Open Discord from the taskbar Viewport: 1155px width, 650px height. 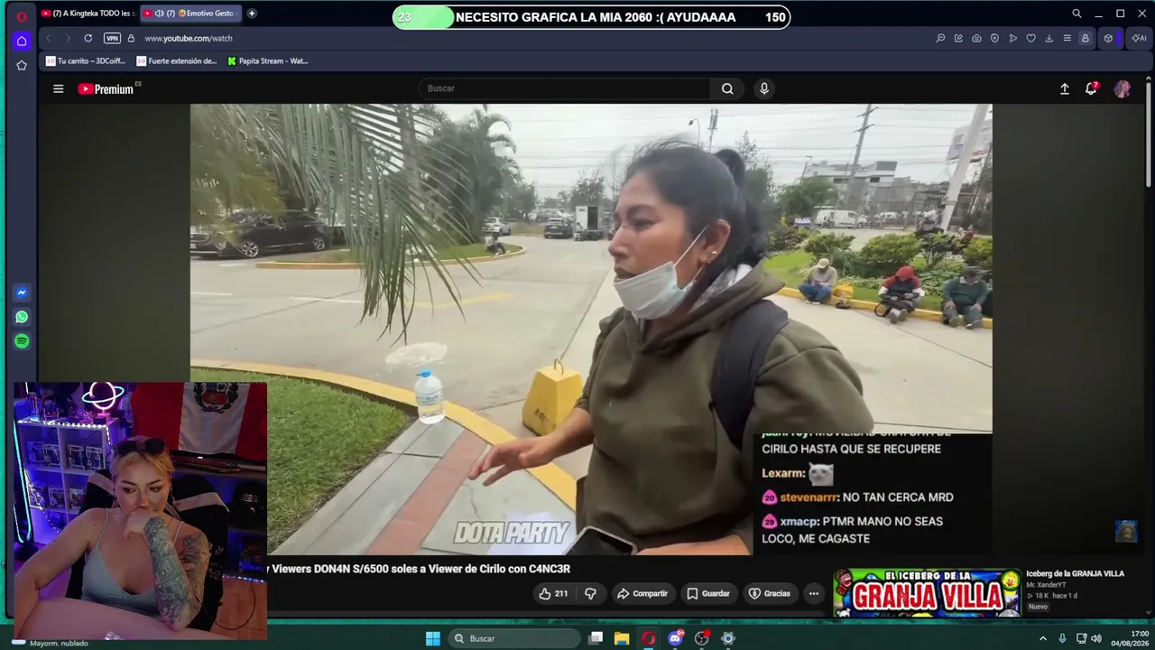click(x=675, y=638)
